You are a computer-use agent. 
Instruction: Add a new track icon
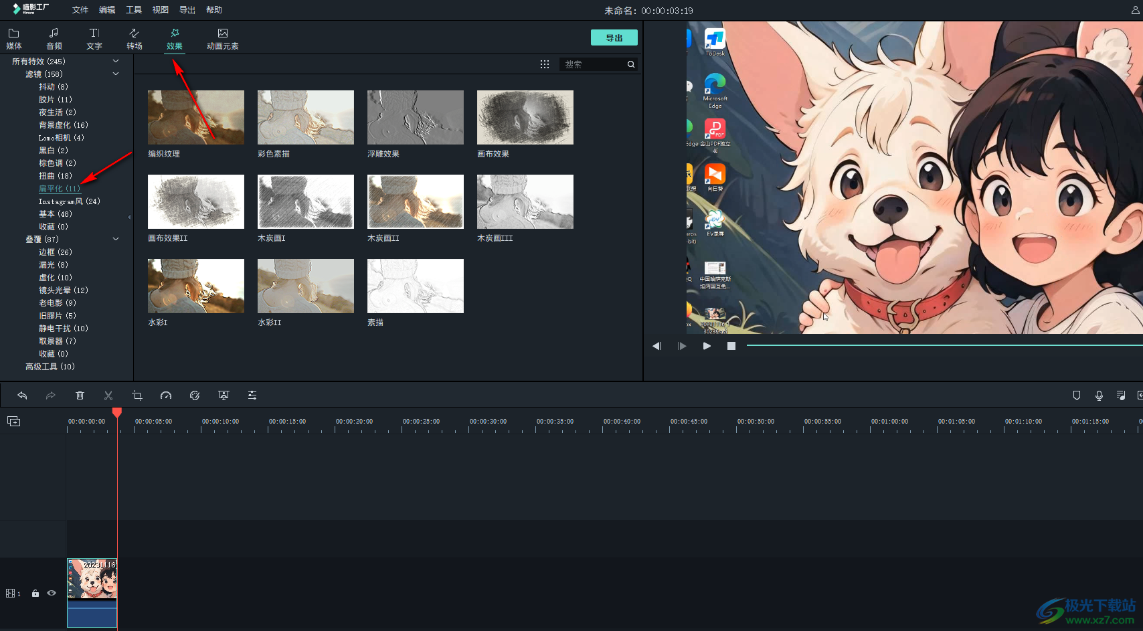pyautogui.click(x=14, y=421)
